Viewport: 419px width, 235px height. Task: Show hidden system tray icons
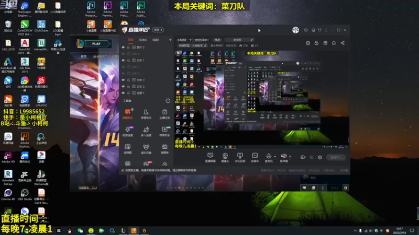355,231
